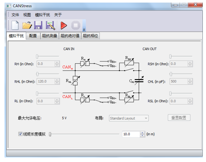The width and height of the screenshot is (206, 162).
Task: Click the CANStress title bar app icon
Action: click(x=9, y=6)
